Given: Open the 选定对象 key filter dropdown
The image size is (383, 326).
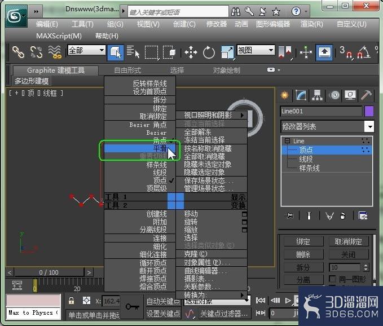Looking at the screenshot, I should pyautogui.click(x=217, y=302).
